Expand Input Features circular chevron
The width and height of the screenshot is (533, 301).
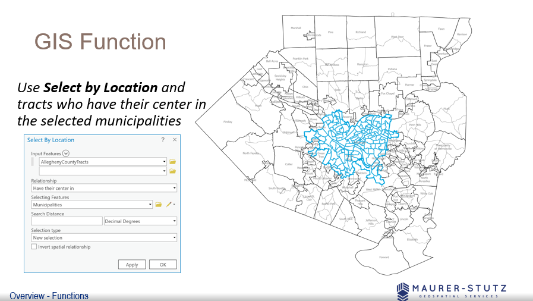point(65,153)
